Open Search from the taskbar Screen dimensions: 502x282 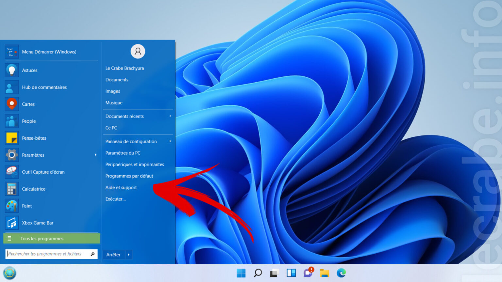pos(258,273)
